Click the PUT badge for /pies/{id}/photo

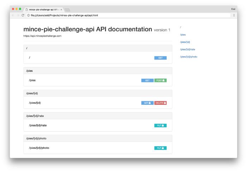pos(160,148)
